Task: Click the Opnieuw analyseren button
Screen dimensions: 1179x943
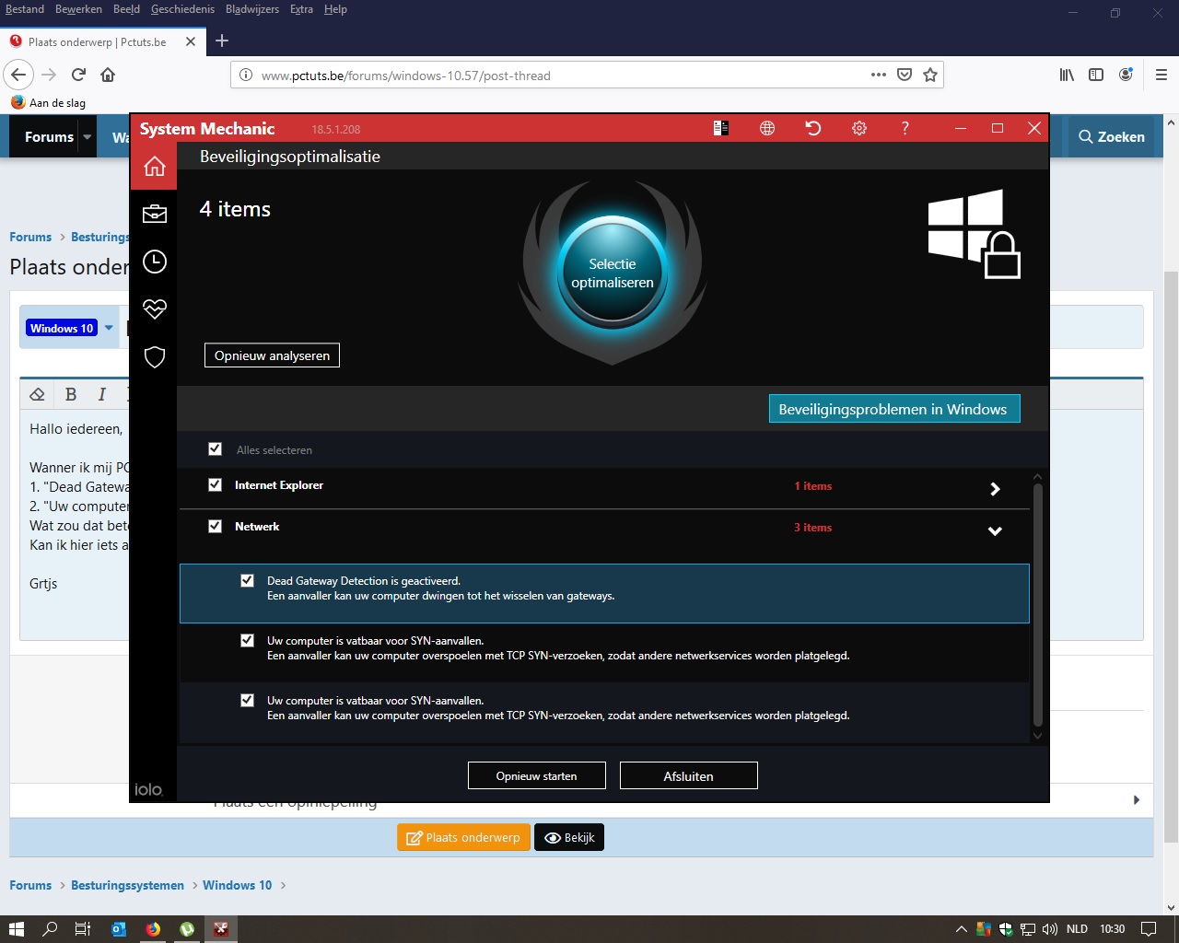Action: coord(272,355)
